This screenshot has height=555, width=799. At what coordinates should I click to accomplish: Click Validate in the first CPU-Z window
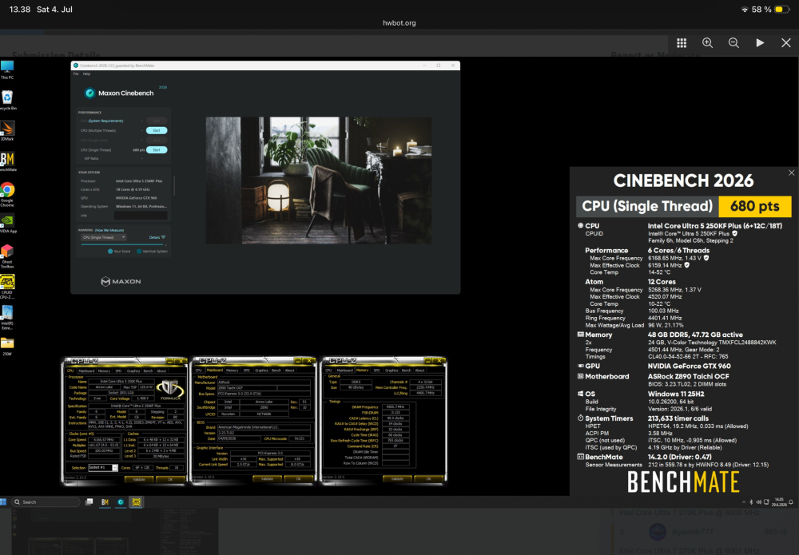138,479
